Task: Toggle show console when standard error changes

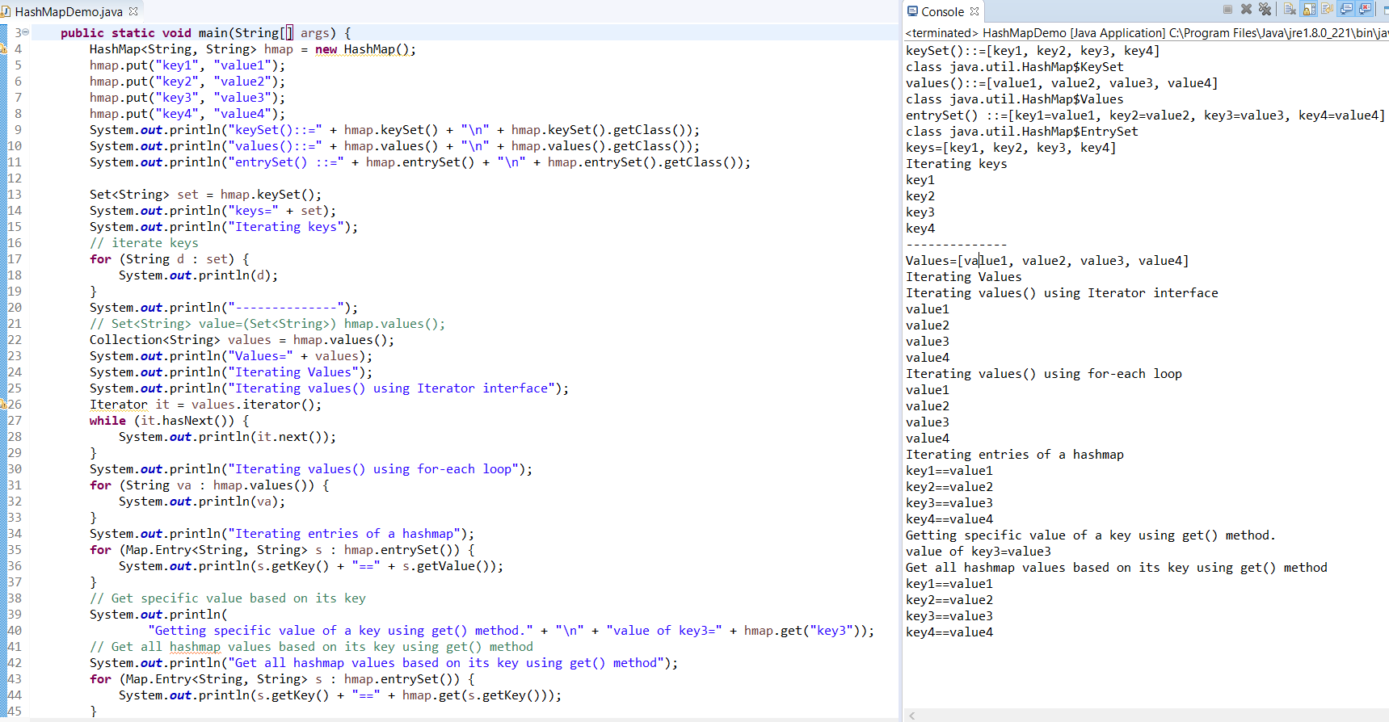Action: click(x=1364, y=9)
